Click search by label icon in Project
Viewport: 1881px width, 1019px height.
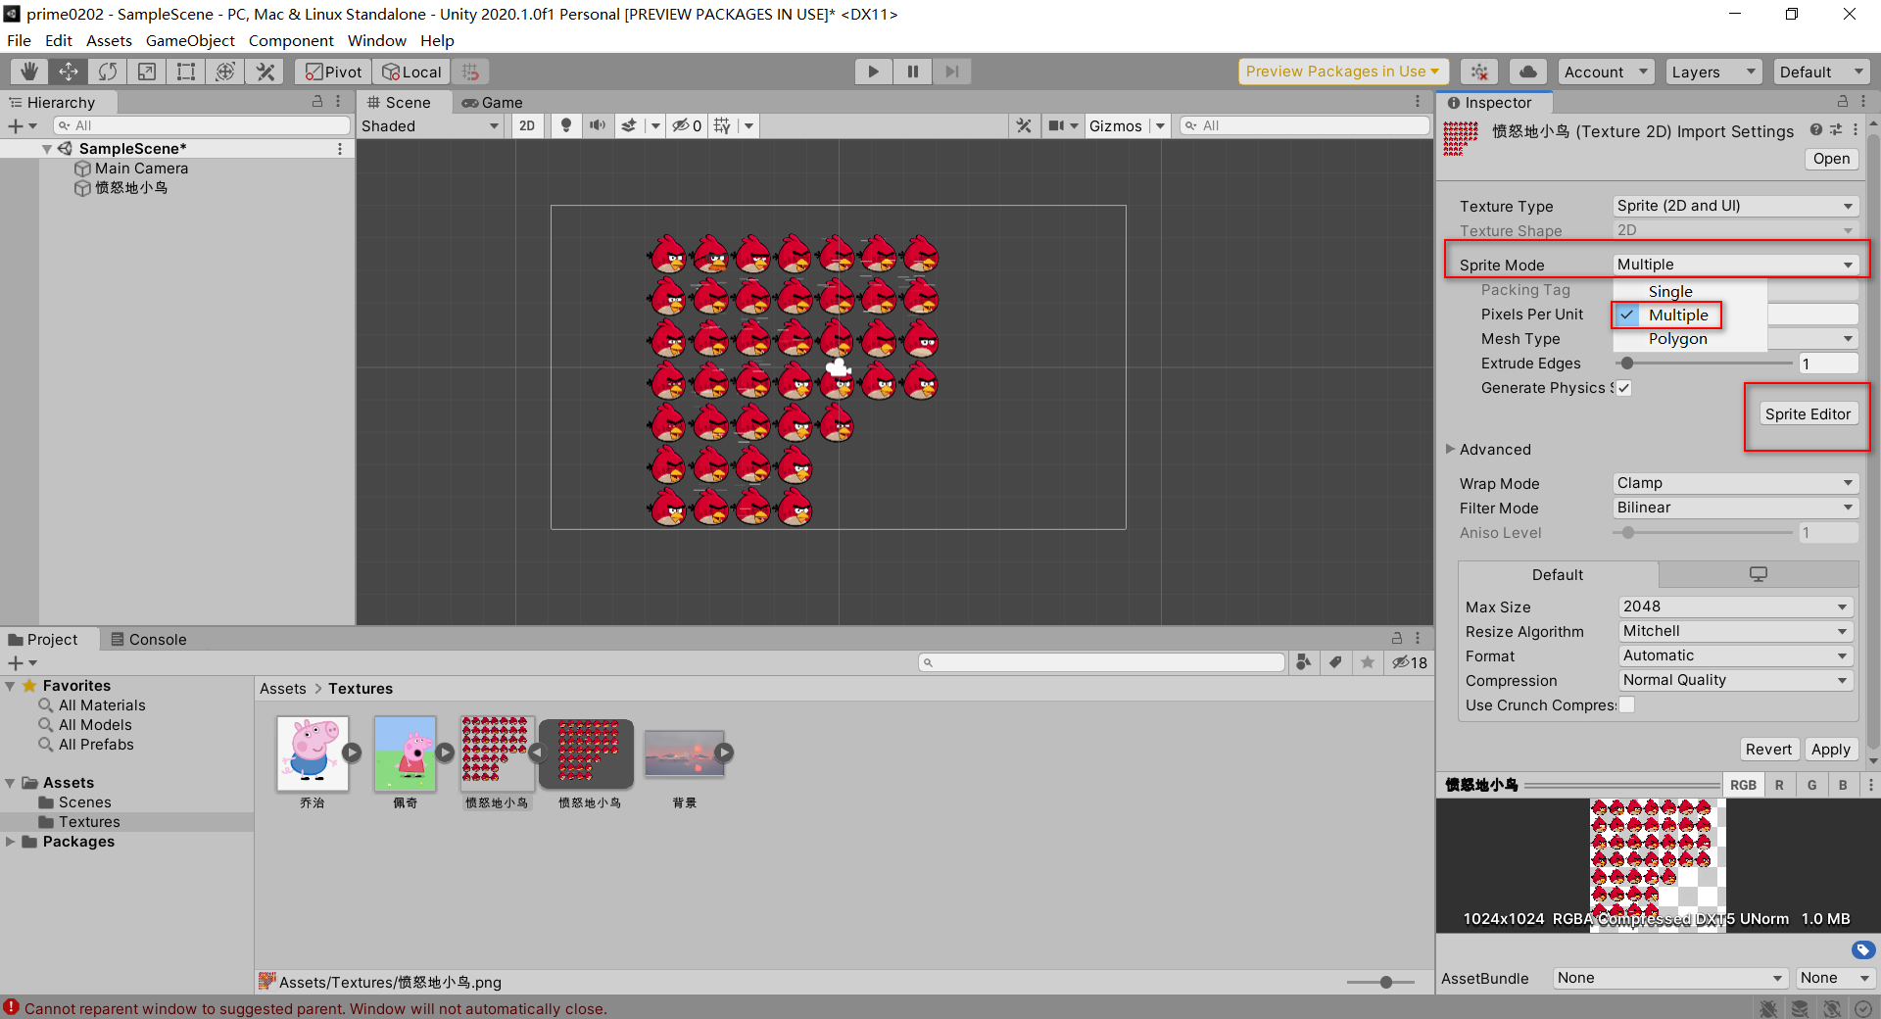[1335, 662]
